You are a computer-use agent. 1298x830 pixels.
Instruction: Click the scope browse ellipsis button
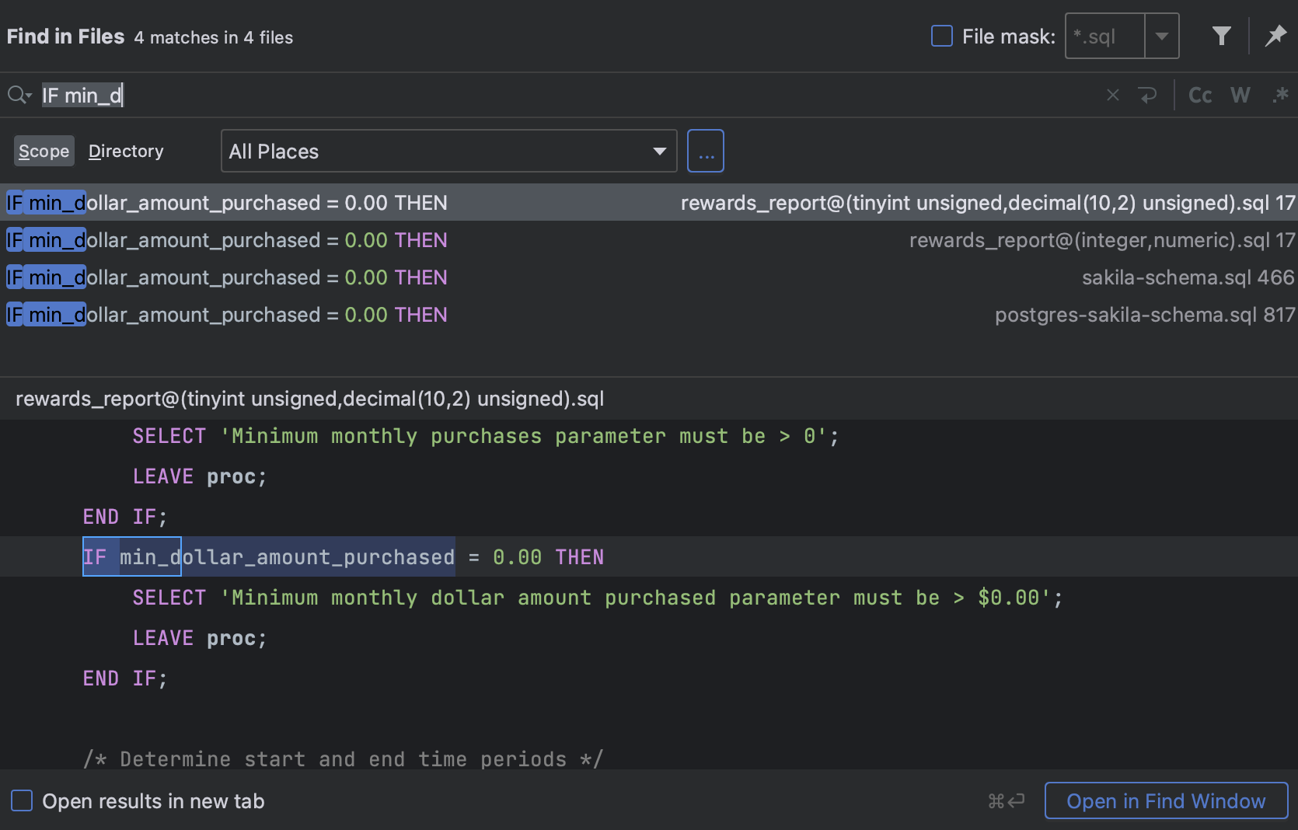click(x=706, y=151)
